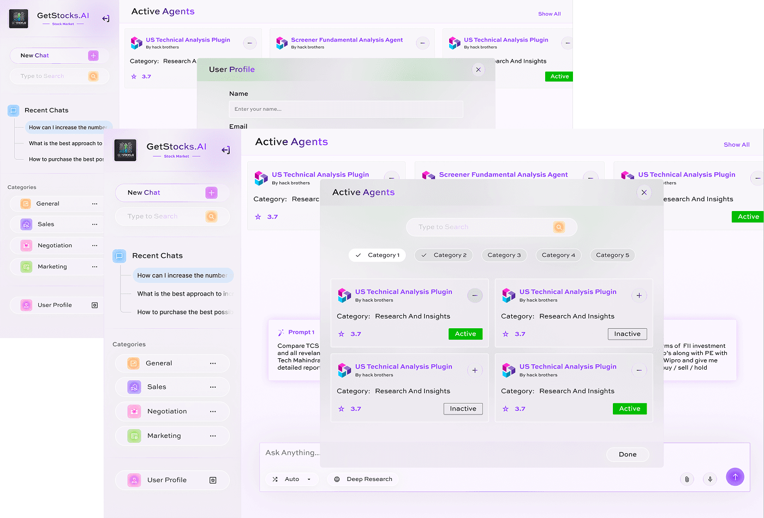Select the Category 4 filter chip
The image size is (764, 518).
click(558, 255)
